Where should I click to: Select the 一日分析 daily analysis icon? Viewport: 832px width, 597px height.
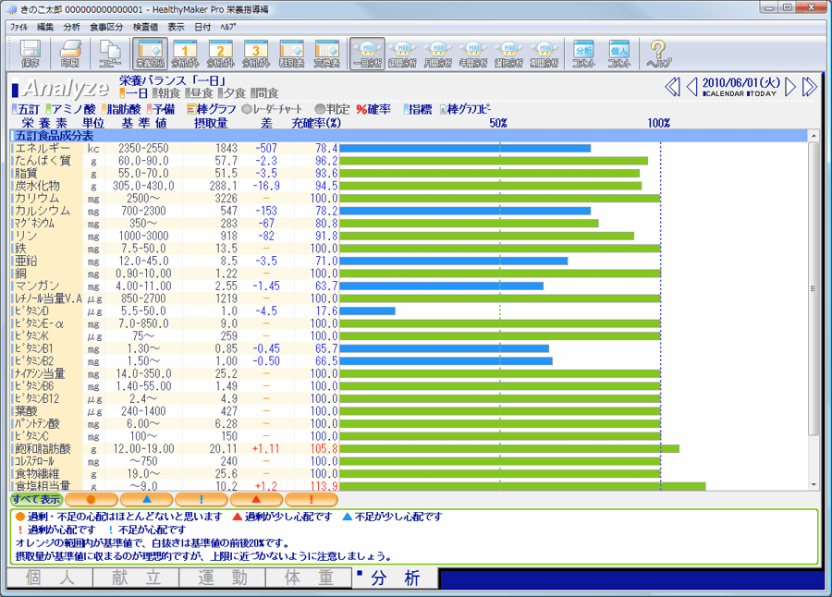[367, 54]
